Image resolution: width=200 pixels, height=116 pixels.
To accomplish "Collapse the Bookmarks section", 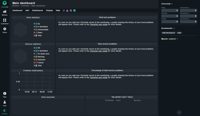I will point(168,28).
